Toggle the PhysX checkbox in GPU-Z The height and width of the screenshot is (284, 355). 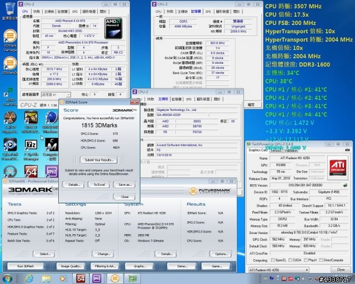tap(306, 260)
